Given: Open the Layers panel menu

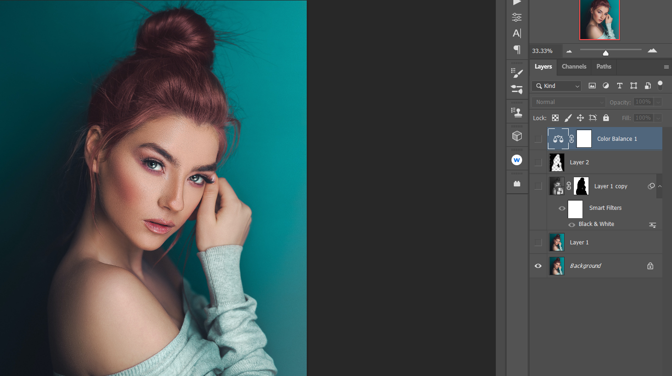Looking at the screenshot, I should coord(666,67).
